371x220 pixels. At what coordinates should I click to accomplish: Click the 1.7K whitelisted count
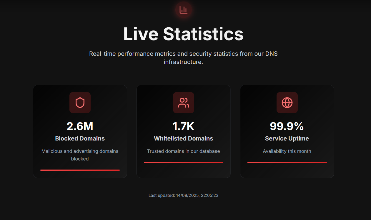click(x=184, y=126)
